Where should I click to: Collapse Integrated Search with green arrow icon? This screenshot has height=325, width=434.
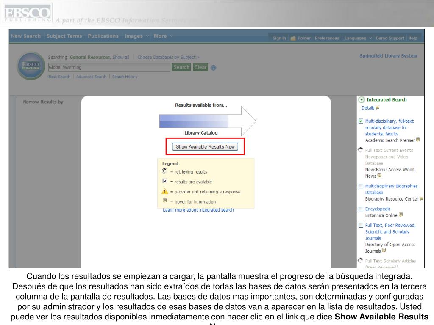(x=362, y=100)
